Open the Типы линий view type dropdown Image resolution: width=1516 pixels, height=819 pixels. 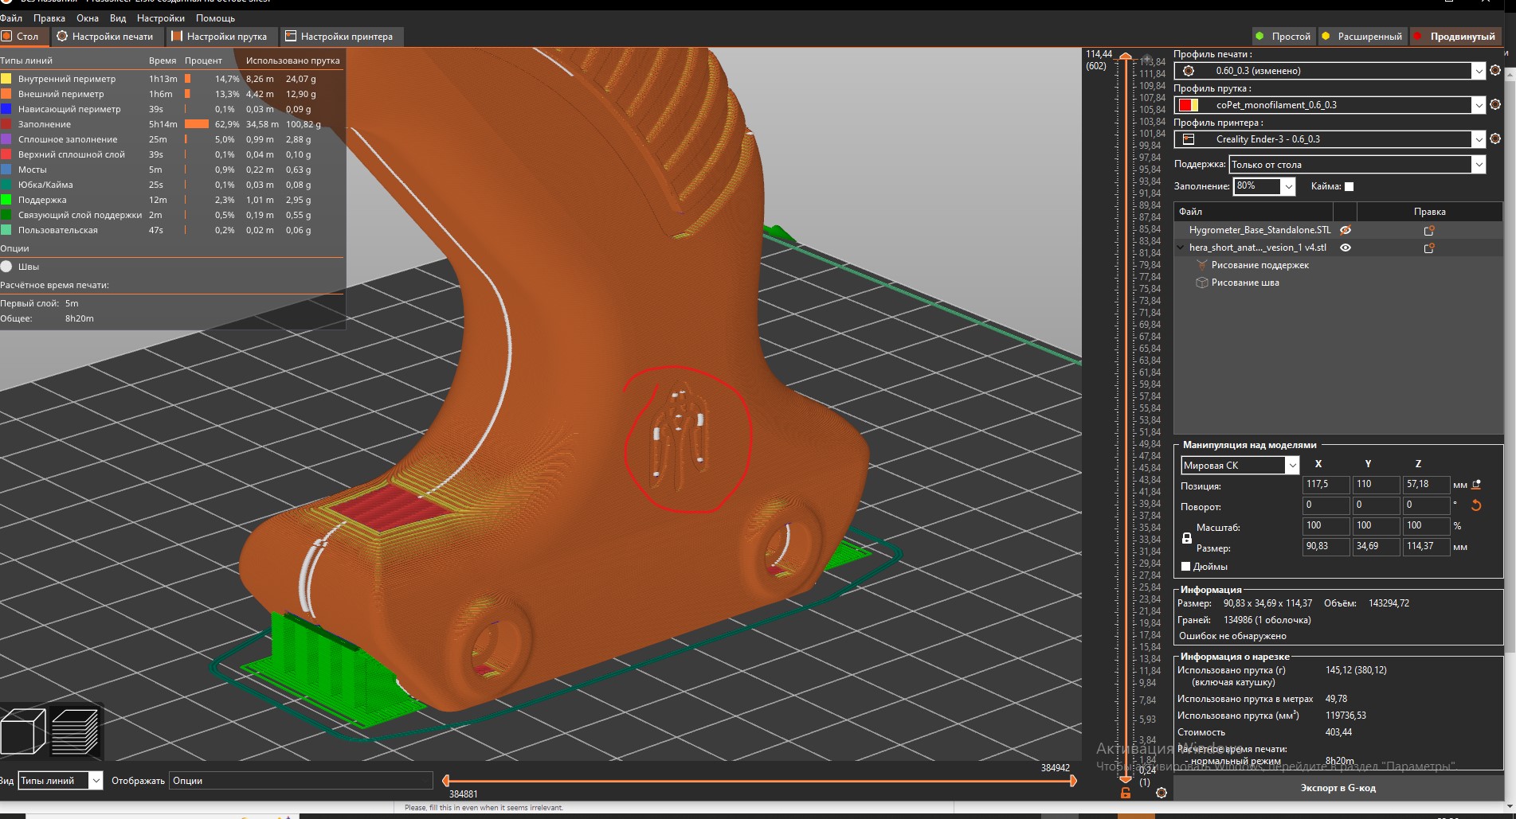[x=60, y=781]
